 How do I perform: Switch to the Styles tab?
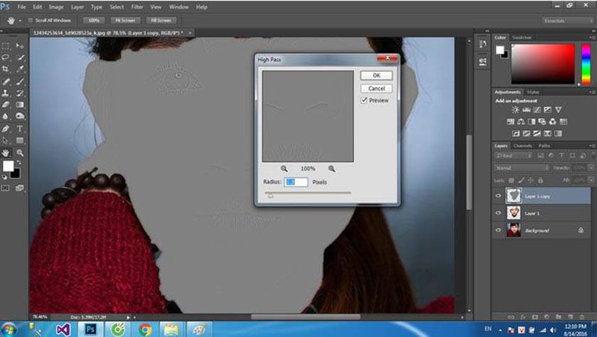[x=532, y=92]
